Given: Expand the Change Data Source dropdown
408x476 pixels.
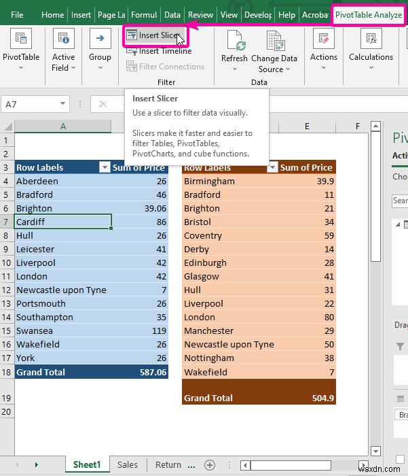Looking at the screenshot, I should click(x=288, y=69).
